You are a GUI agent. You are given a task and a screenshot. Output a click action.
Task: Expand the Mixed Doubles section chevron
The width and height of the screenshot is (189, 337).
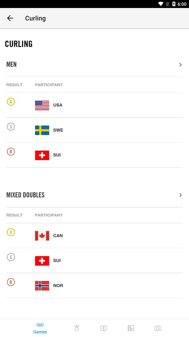(x=181, y=195)
